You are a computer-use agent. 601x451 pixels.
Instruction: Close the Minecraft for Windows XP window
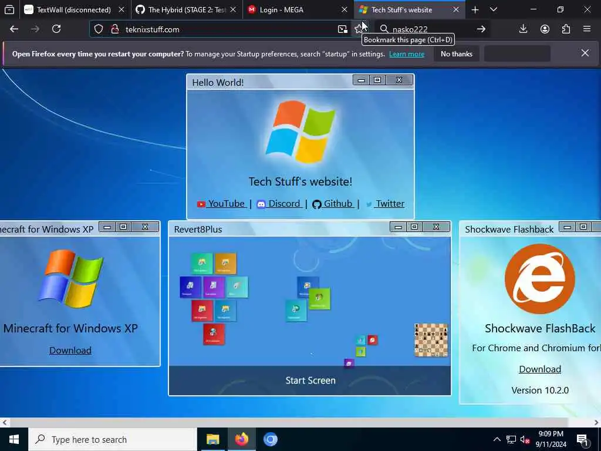click(146, 227)
